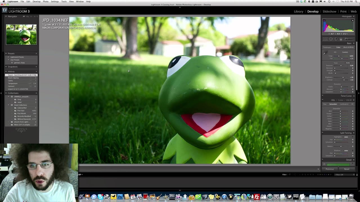Image resolution: width=360 pixels, height=202 pixels.
Task: Select the HSL Hue tab
Action: coord(325,104)
